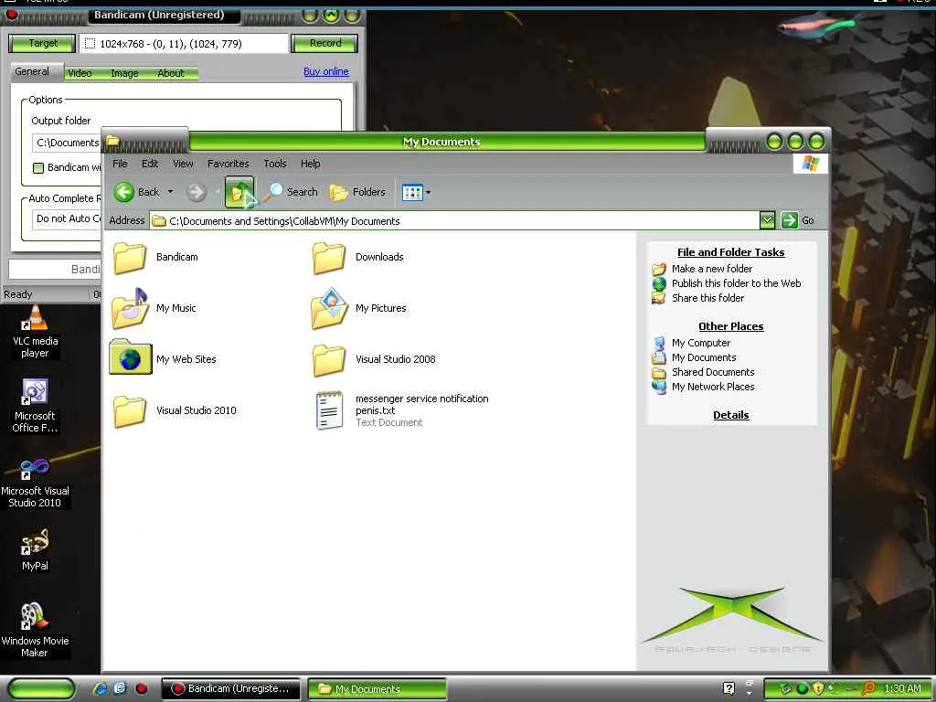Click the magnifier tray icon
Screen dimensions: 936x702
(868, 688)
